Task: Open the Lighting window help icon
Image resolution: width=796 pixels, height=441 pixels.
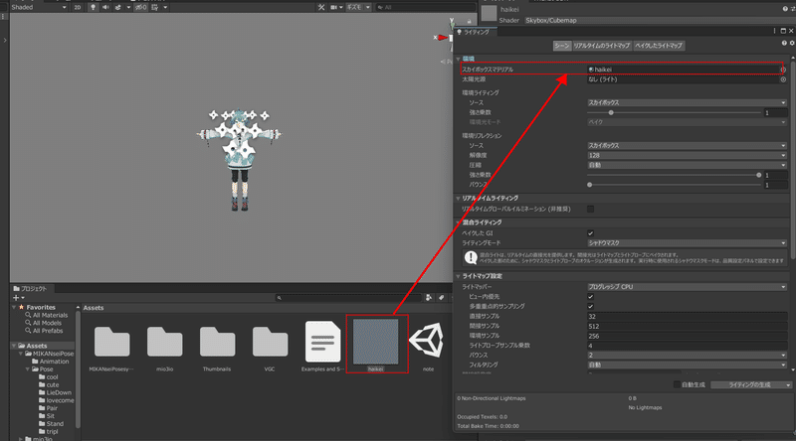Action: tap(784, 43)
